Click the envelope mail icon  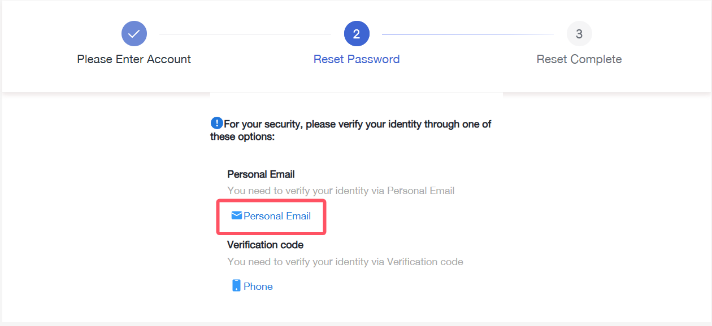point(237,215)
